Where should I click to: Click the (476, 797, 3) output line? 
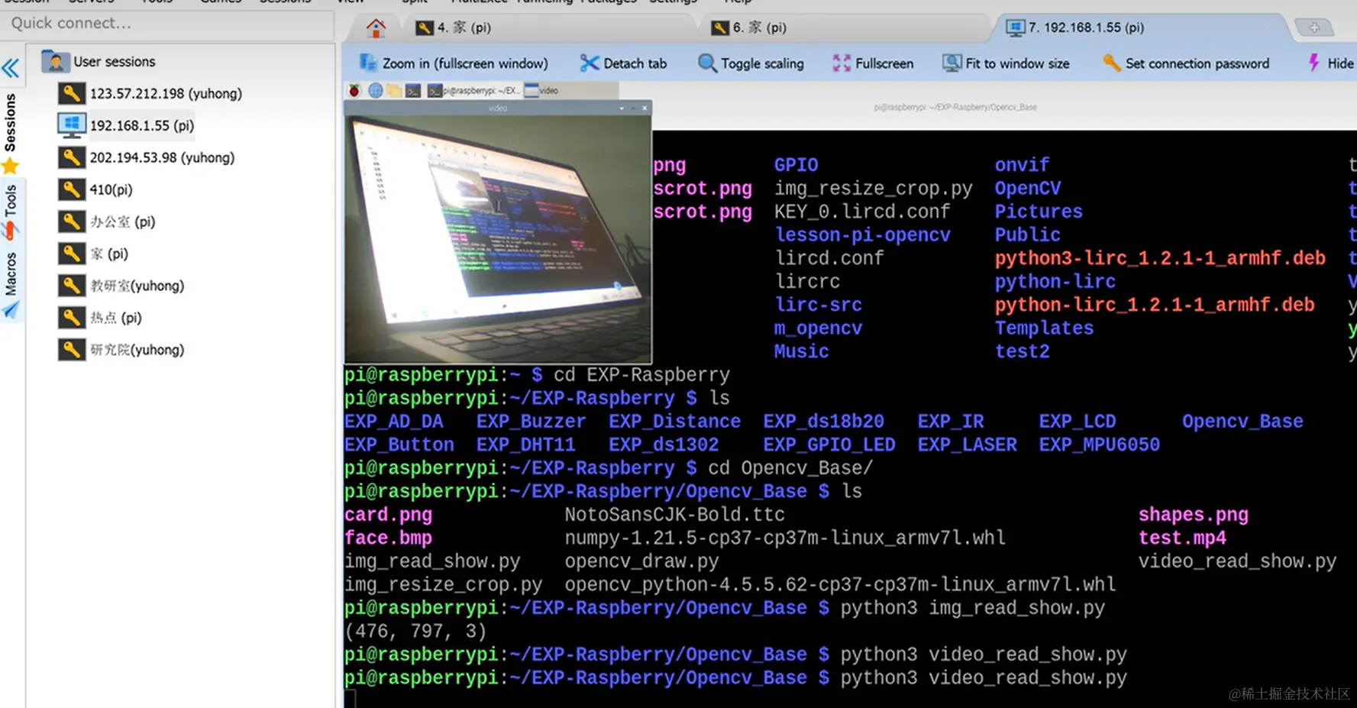(x=415, y=632)
